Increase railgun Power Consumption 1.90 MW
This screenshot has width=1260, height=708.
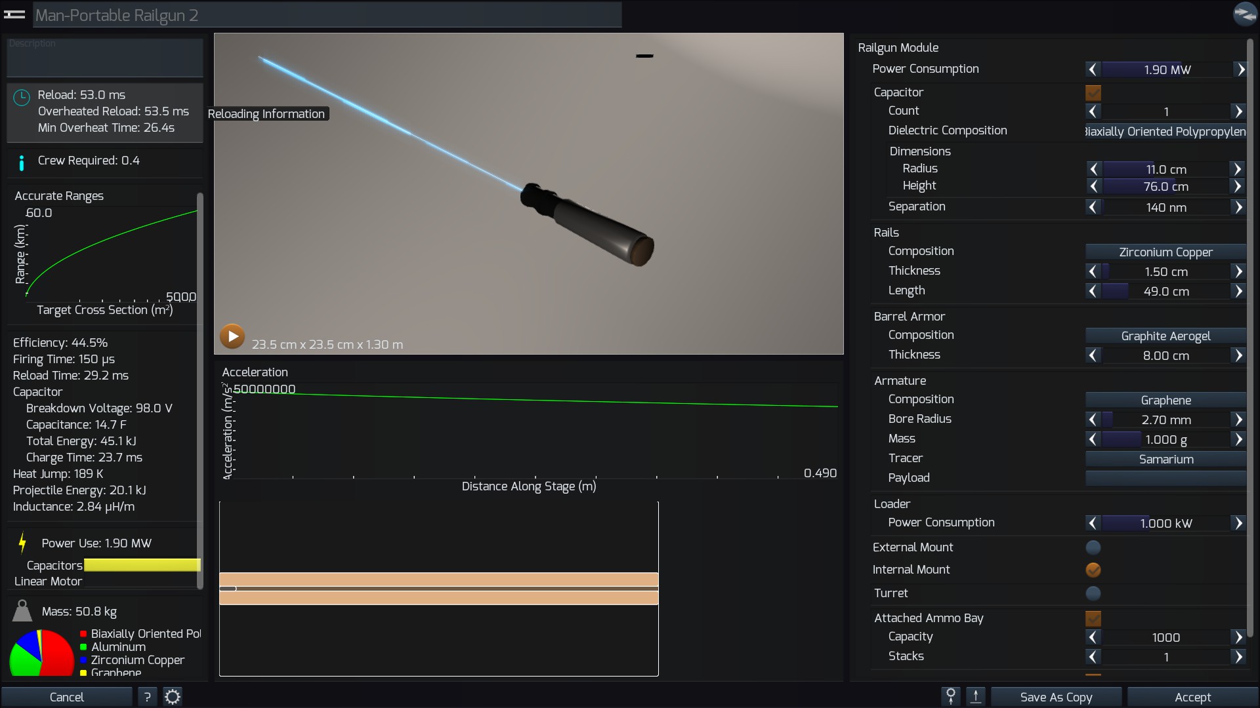pyautogui.click(x=1240, y=69)
